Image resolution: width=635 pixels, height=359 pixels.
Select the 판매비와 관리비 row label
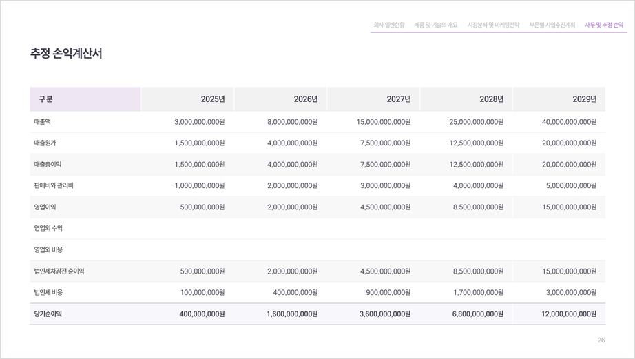(x=54, y=185)
